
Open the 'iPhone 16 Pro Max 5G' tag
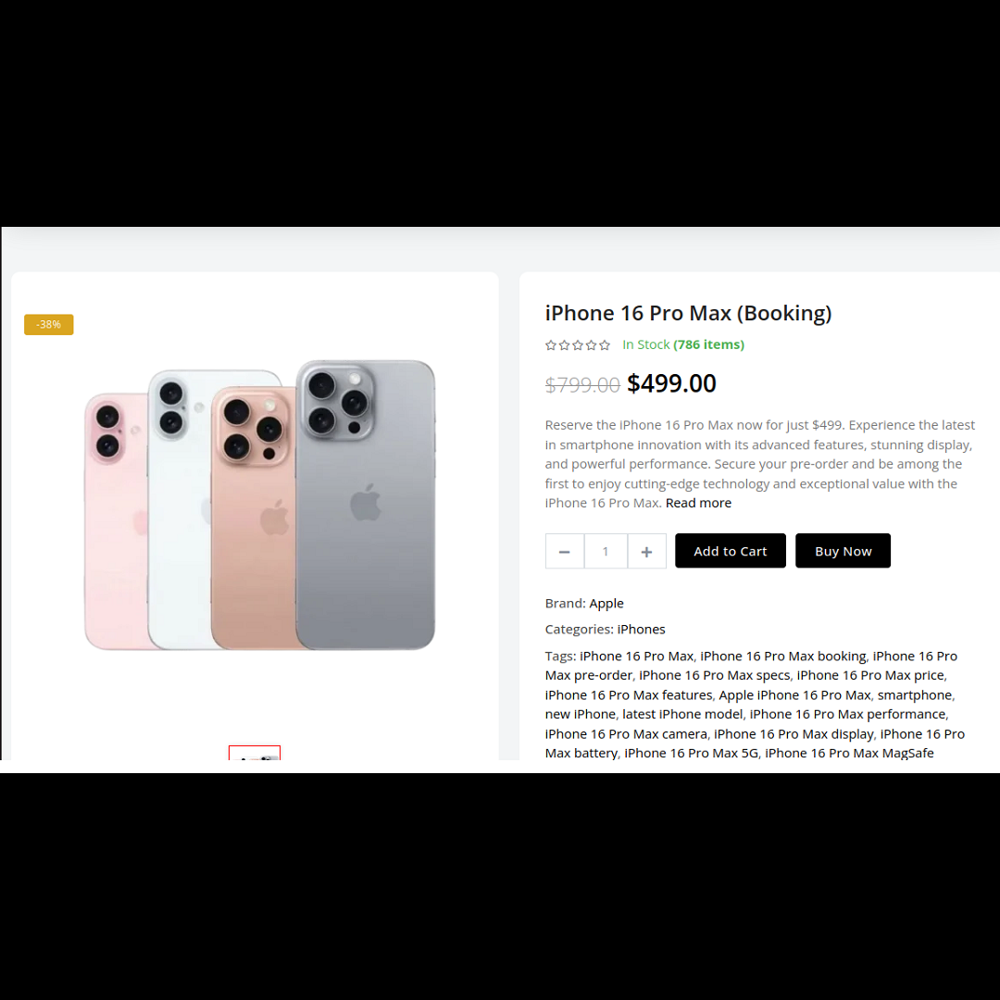[692, 753]
